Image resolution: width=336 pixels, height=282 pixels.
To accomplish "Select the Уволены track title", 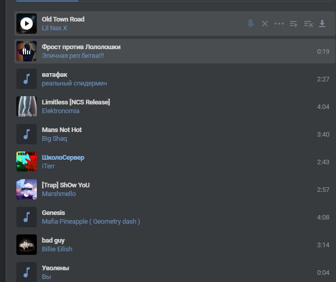I will [x=56, y=268].
